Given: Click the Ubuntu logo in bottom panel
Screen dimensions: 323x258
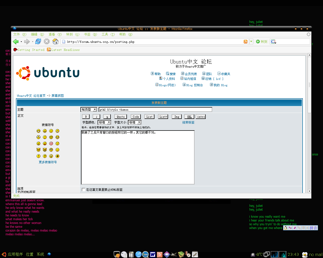Looking at the screenshot, I should coord(4,254).
